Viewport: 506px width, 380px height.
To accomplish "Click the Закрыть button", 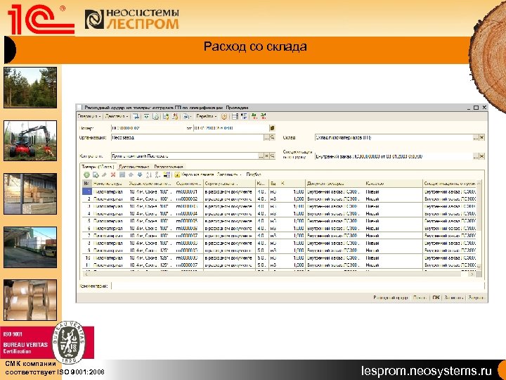I will 476,298.
